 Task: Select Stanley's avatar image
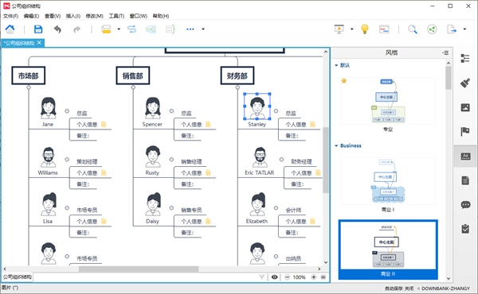click(x=257, y=106)
